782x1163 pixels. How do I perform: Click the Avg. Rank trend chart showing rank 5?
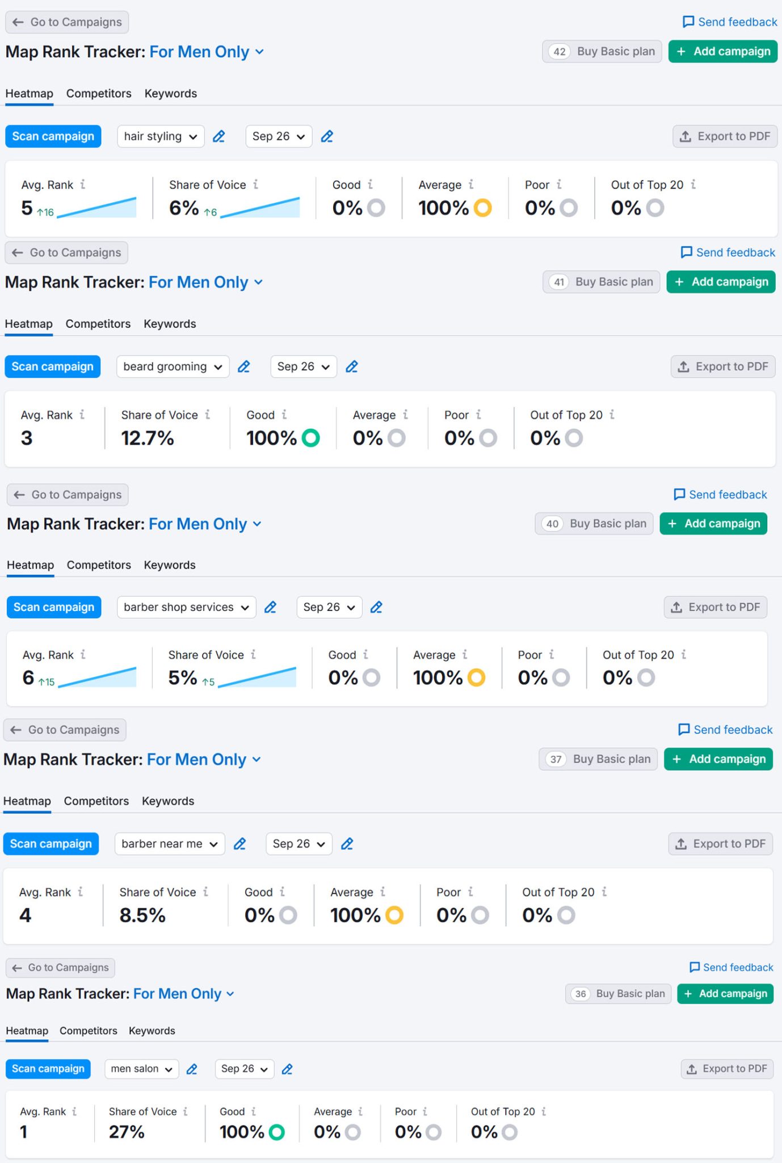(x=96, y=208)
